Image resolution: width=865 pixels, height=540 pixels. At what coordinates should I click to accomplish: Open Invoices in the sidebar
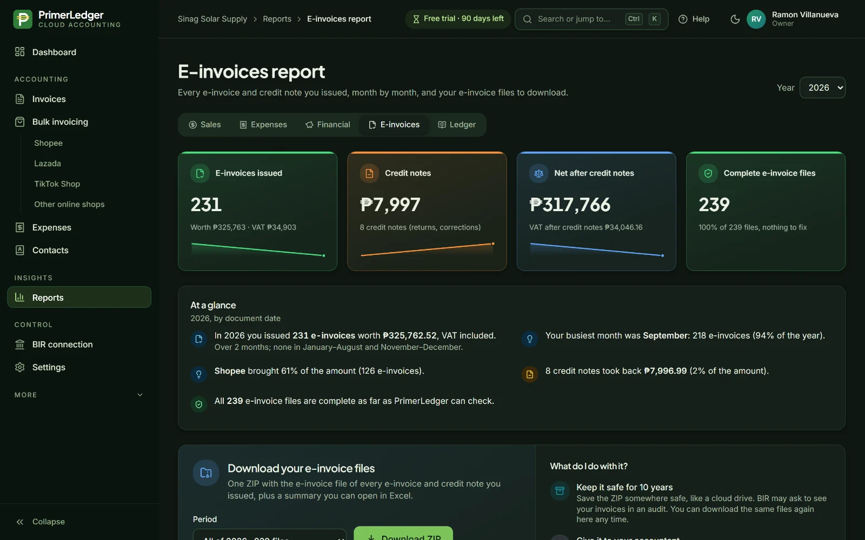[79, 99]
